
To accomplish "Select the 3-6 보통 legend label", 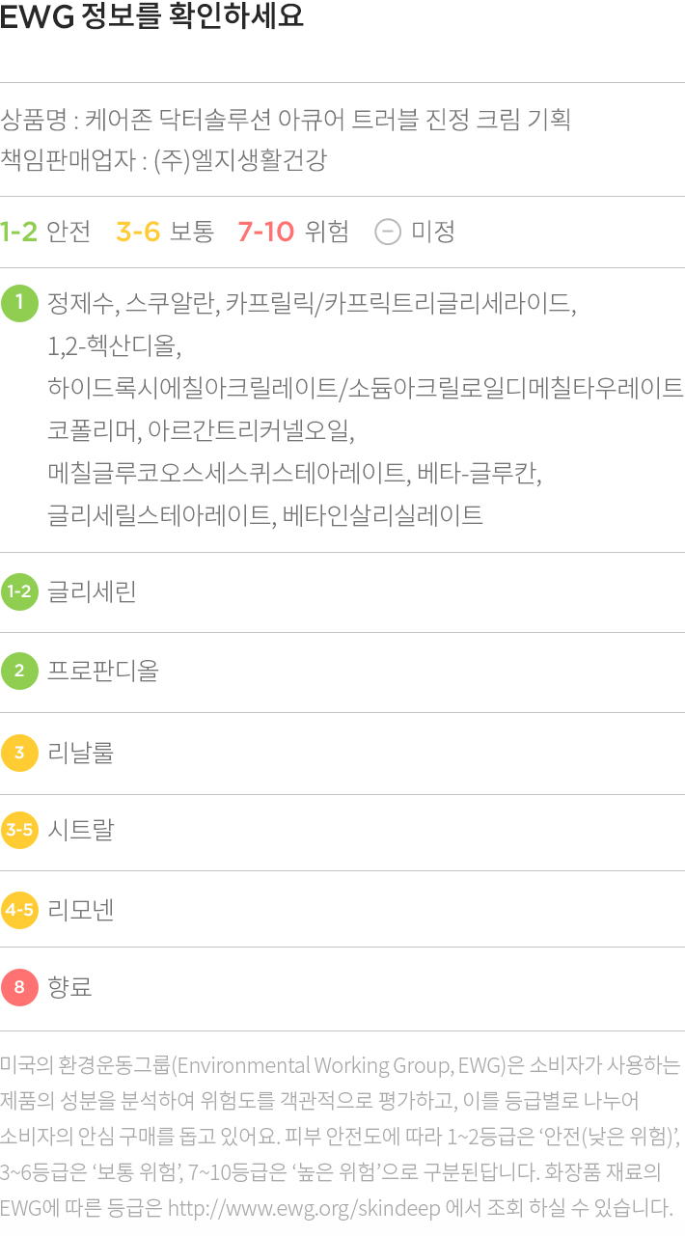I will click(165, 232).
